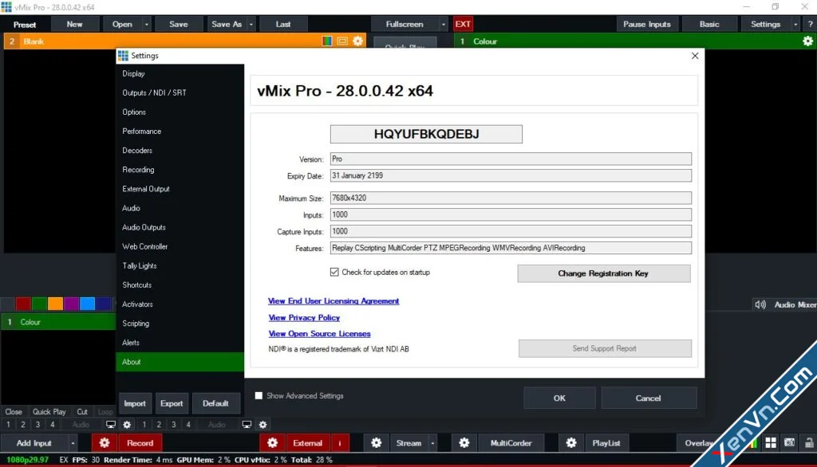Viewport: 817px width, 467px height.
Task: Click the help question mark icon
Action: pyautogui.click(x=810, y=24)
